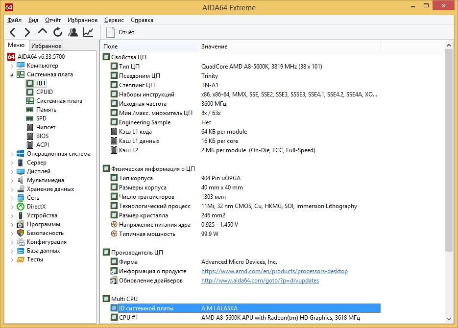
Task: Select the Тип ЦП row
Action: click(245, 66)
